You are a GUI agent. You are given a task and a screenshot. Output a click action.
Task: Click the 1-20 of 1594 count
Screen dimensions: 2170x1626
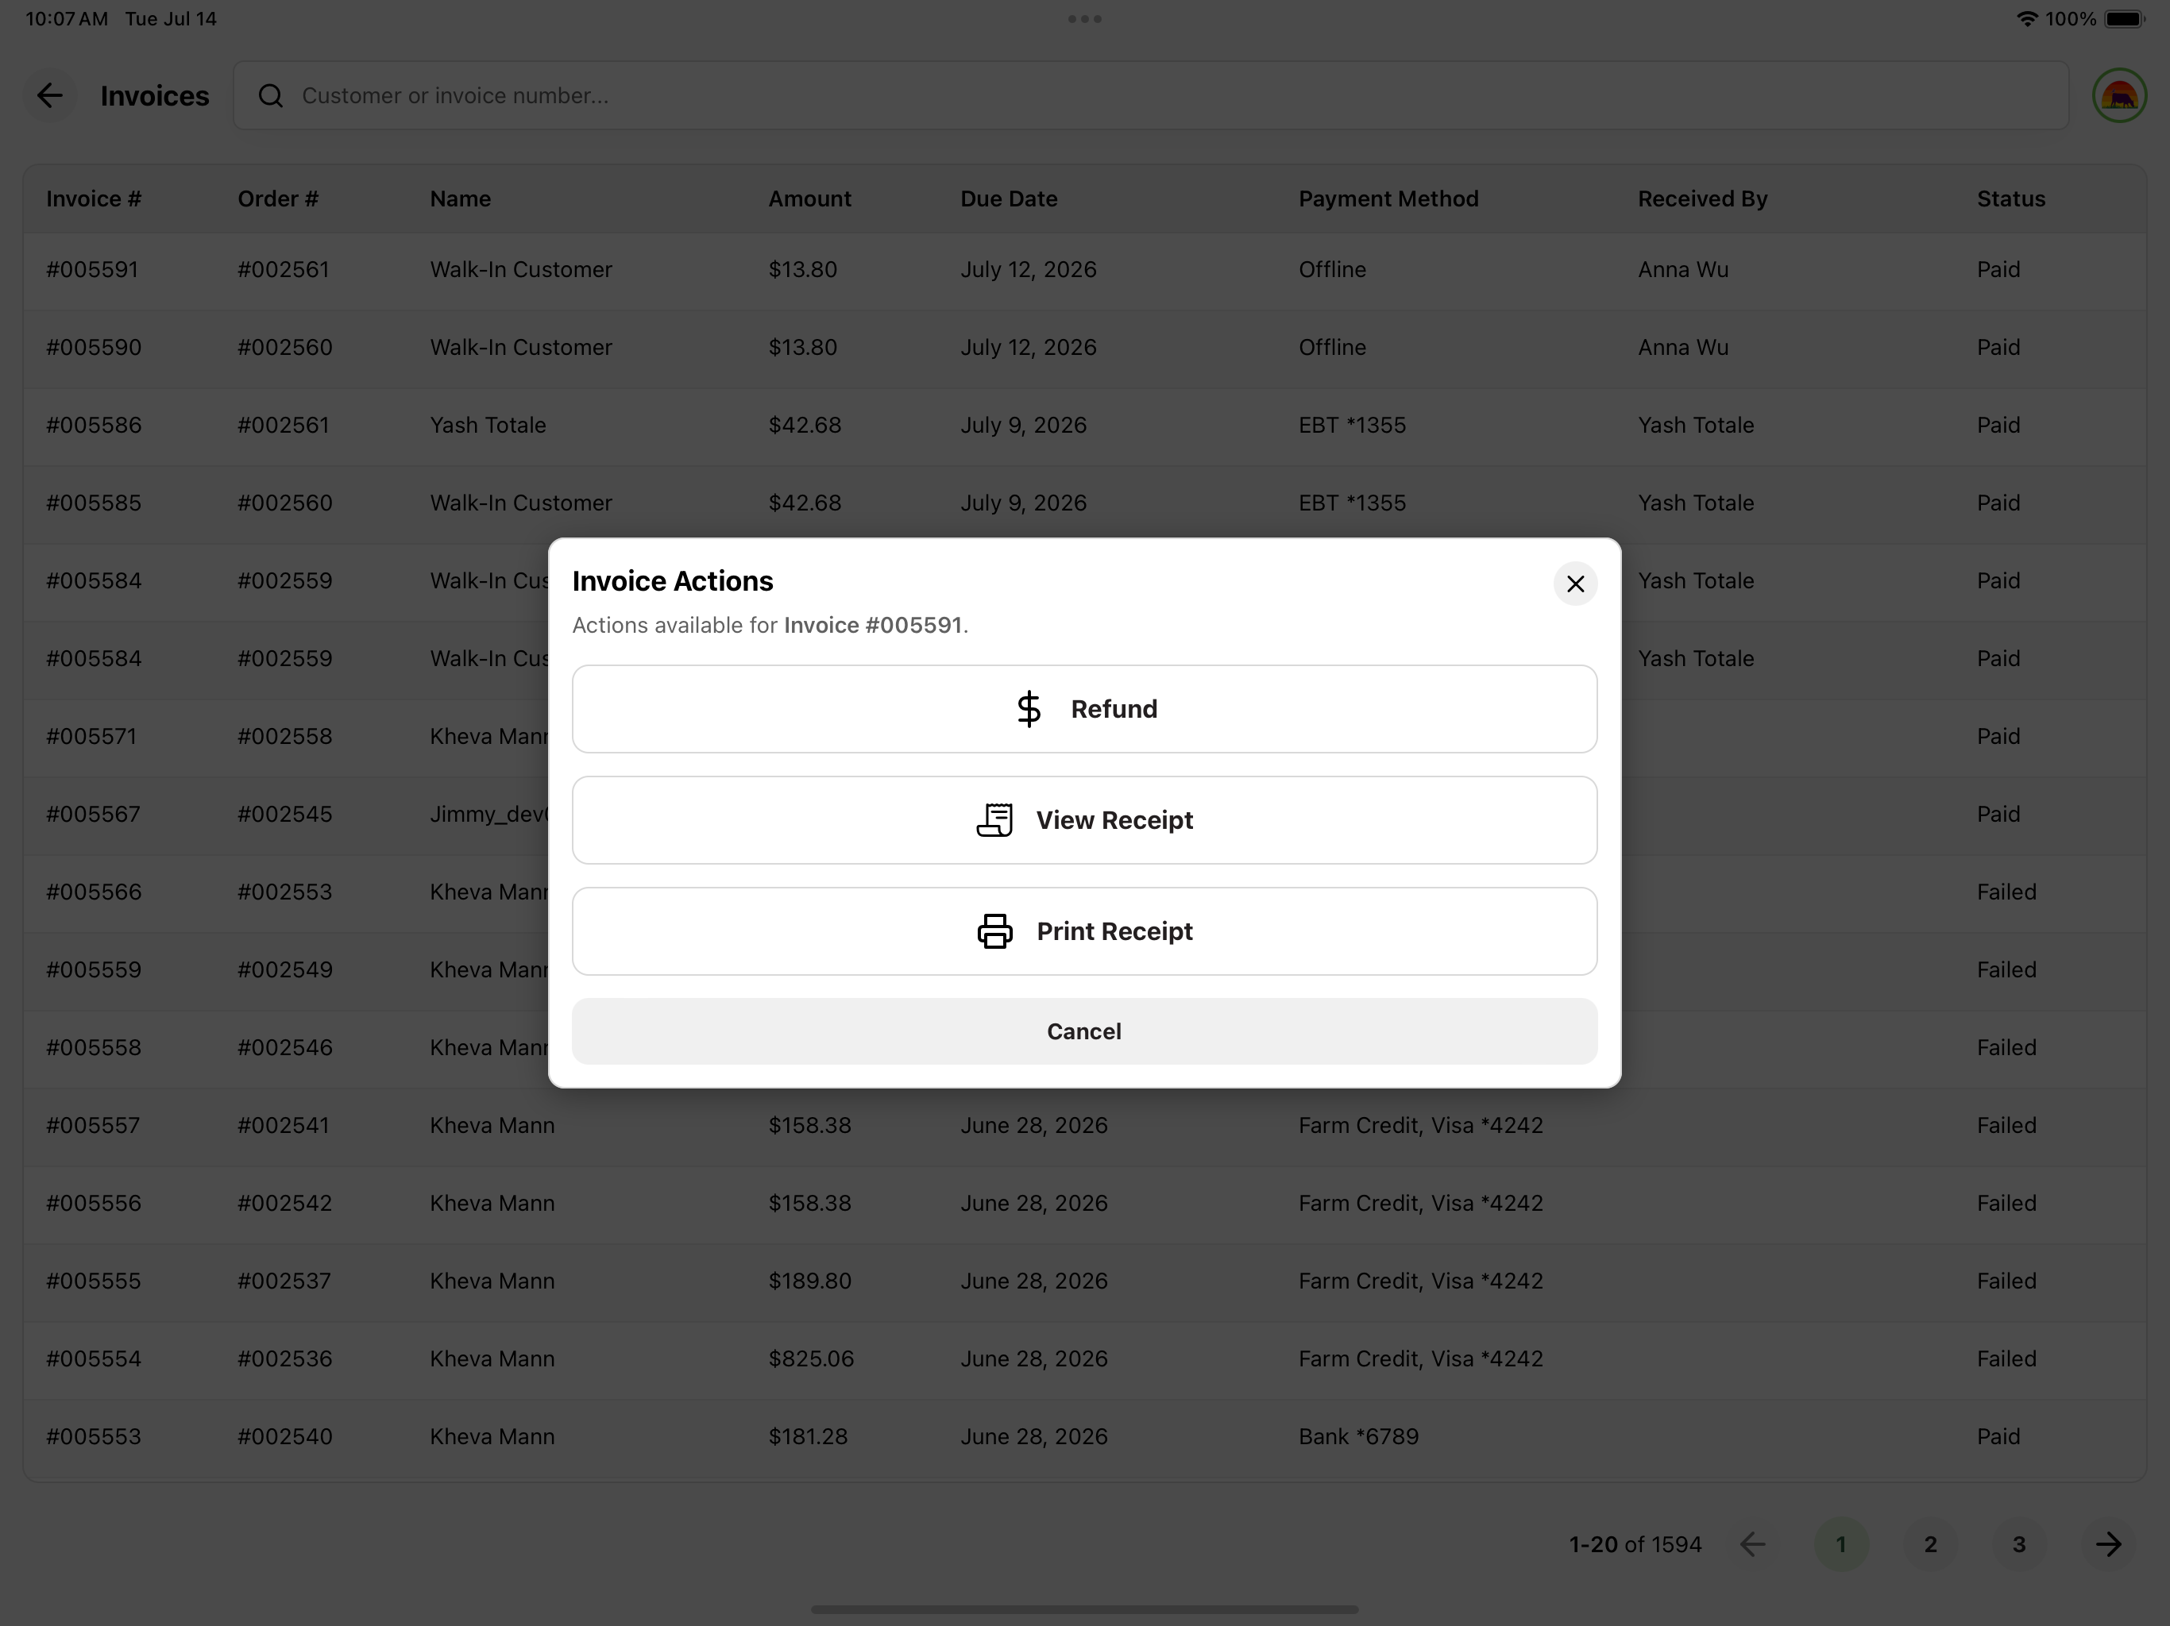[x=1635, y=1543]
